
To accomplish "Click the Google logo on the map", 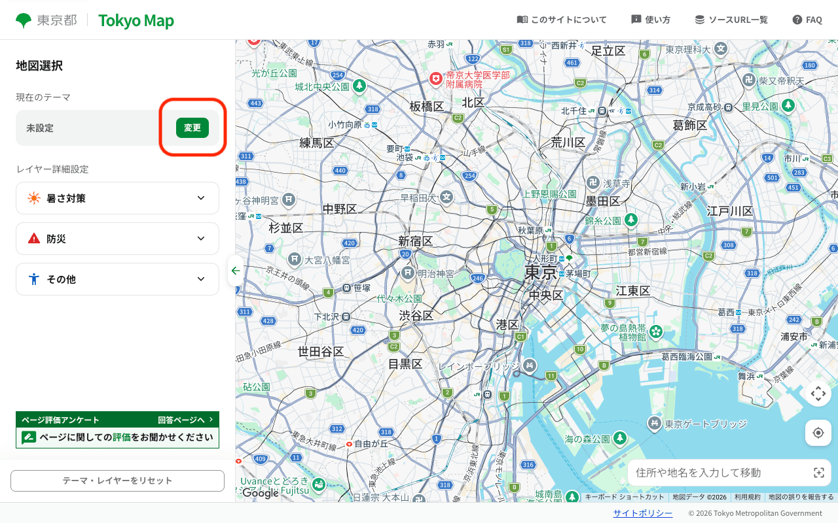I will point(260,494).
